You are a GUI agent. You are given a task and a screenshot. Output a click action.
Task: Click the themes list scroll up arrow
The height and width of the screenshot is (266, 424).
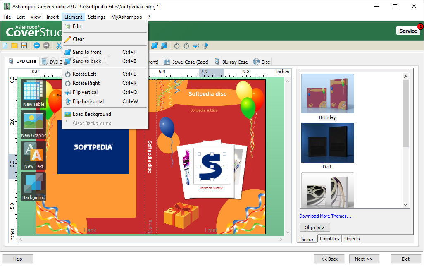pos(405,77)
